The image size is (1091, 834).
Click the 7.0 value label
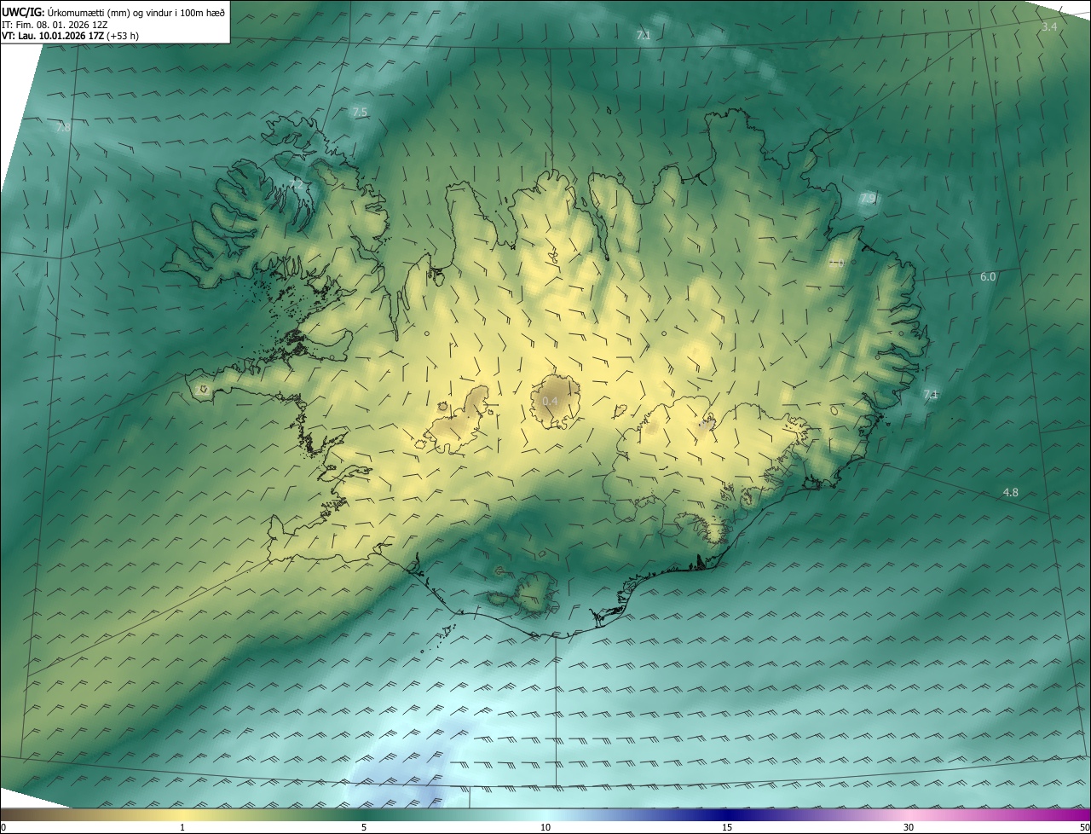pyautogui.click(x=836, y=264)
